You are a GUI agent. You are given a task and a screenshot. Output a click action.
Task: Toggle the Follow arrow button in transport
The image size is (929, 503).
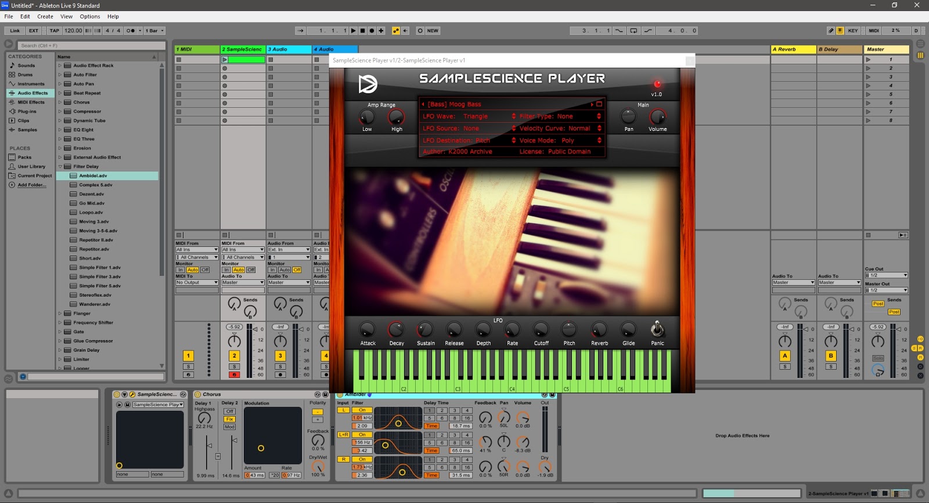300,31
